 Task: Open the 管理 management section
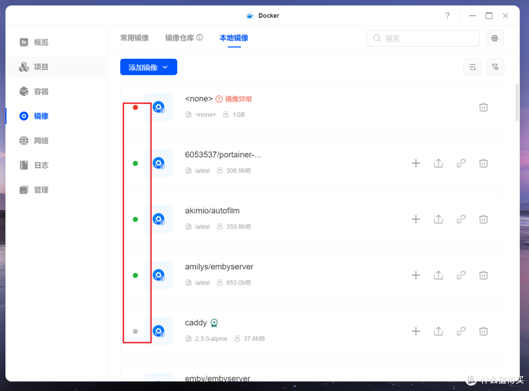click(x=34, y=190)
